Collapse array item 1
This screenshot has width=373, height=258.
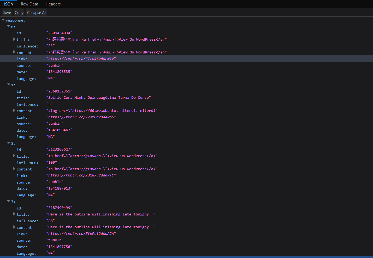coord(8,85)
